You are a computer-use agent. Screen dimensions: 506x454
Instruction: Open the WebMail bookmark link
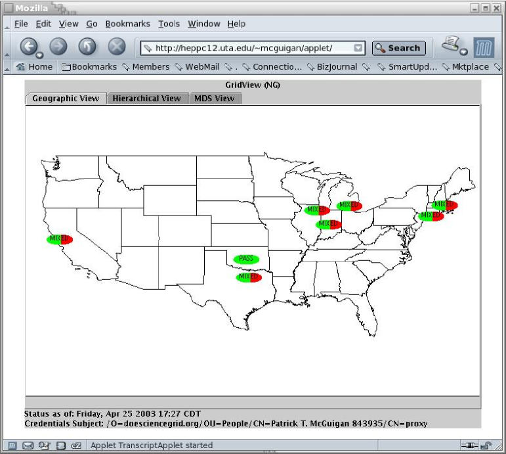click(x=198, y=66)
